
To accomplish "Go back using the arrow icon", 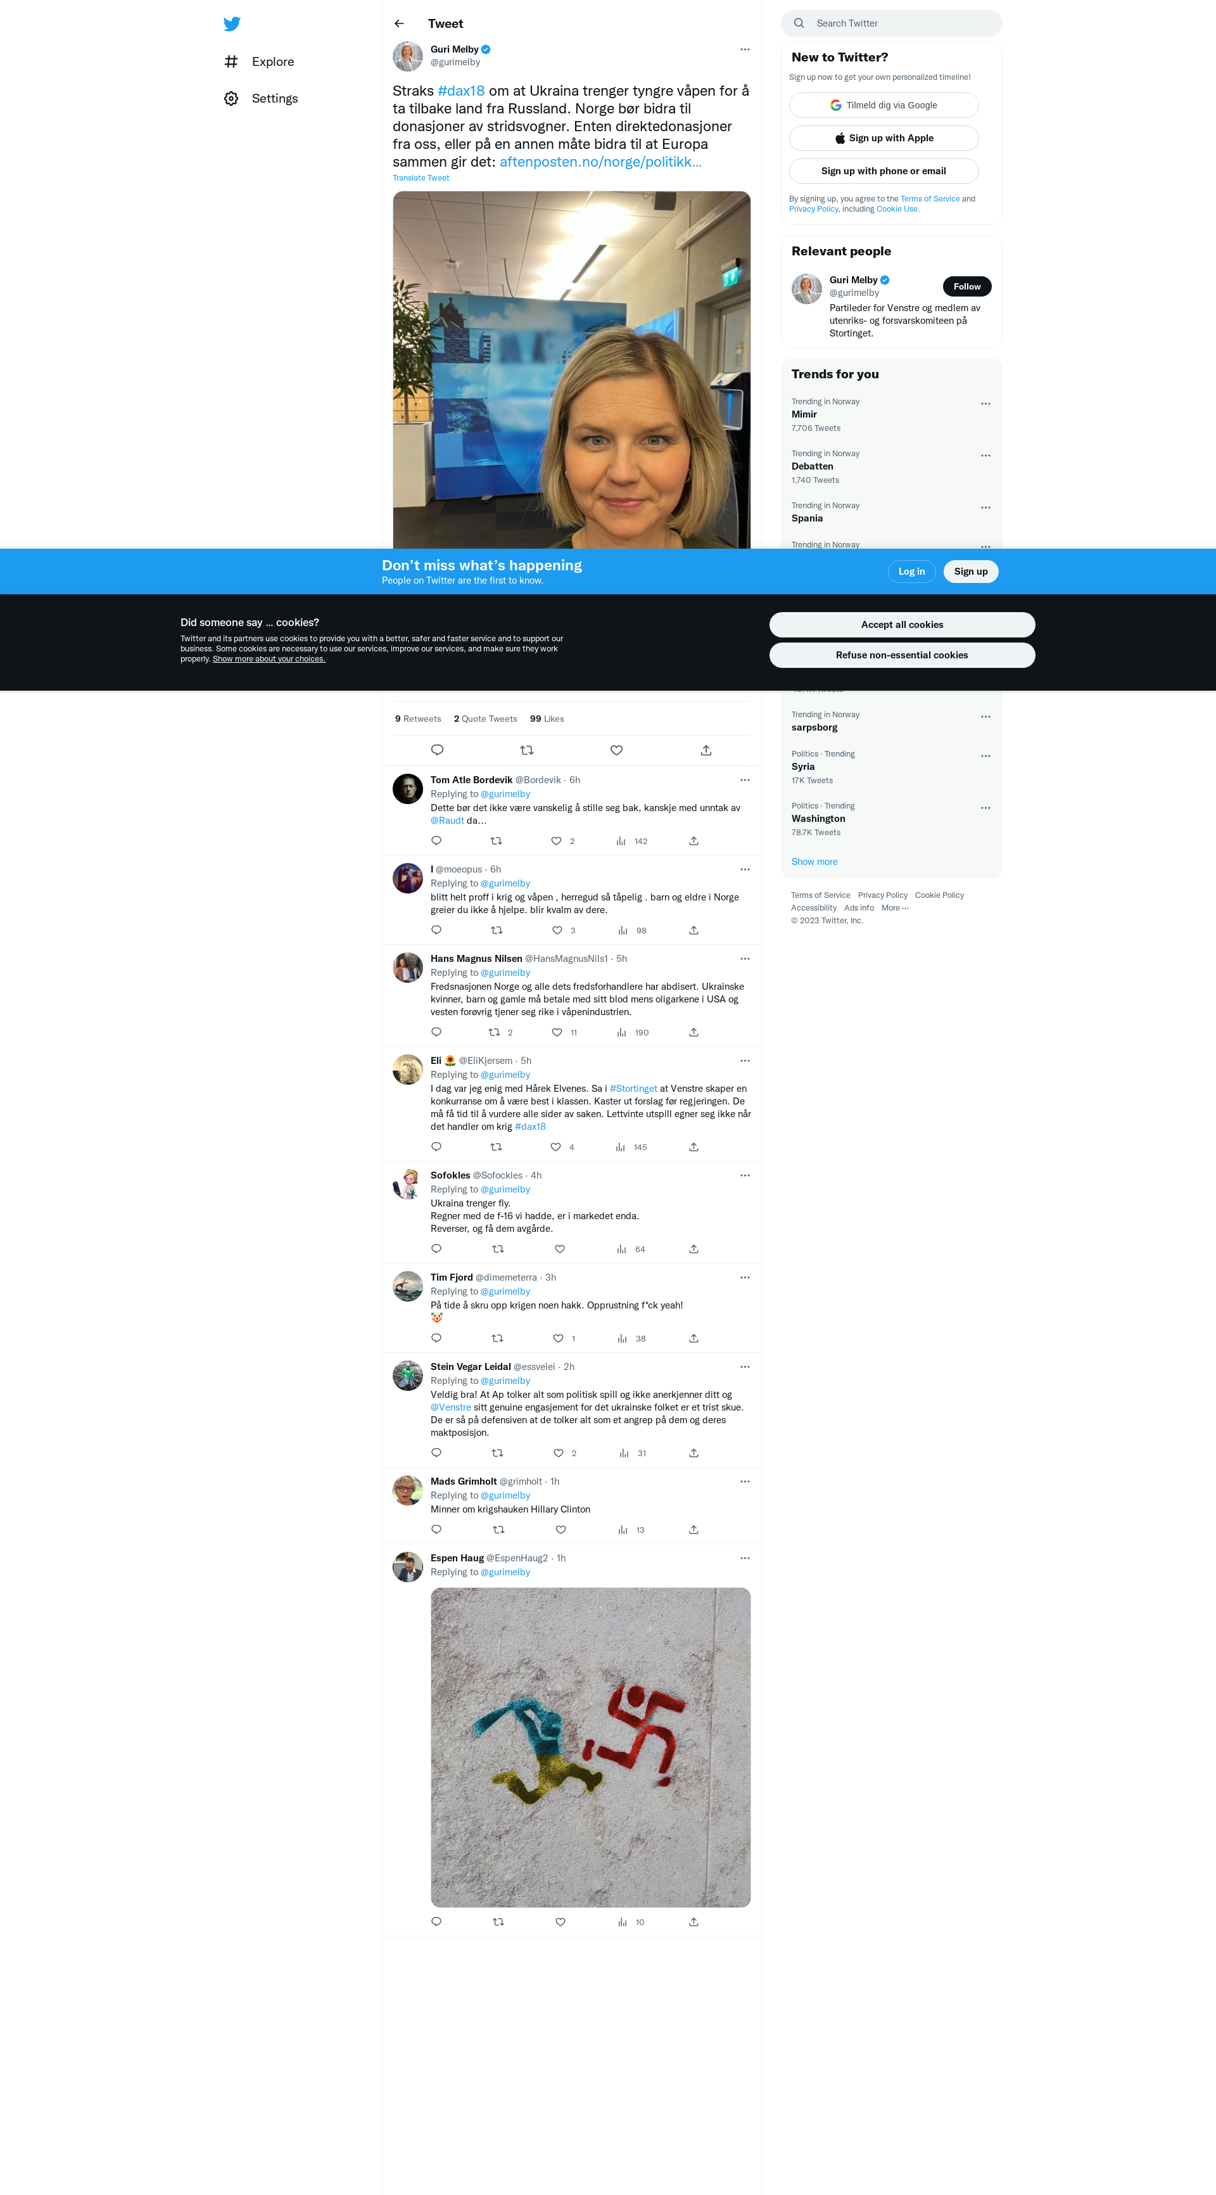I will tap(400, 24).
